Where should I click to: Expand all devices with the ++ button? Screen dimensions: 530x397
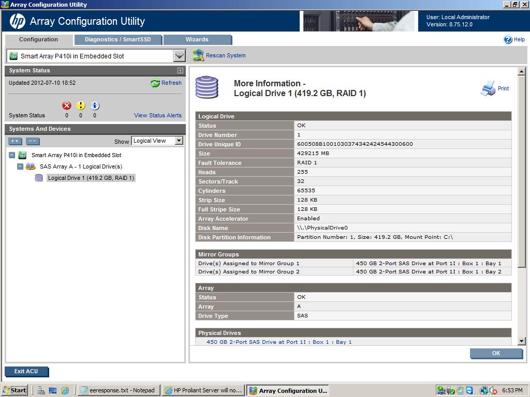[15, 141]
